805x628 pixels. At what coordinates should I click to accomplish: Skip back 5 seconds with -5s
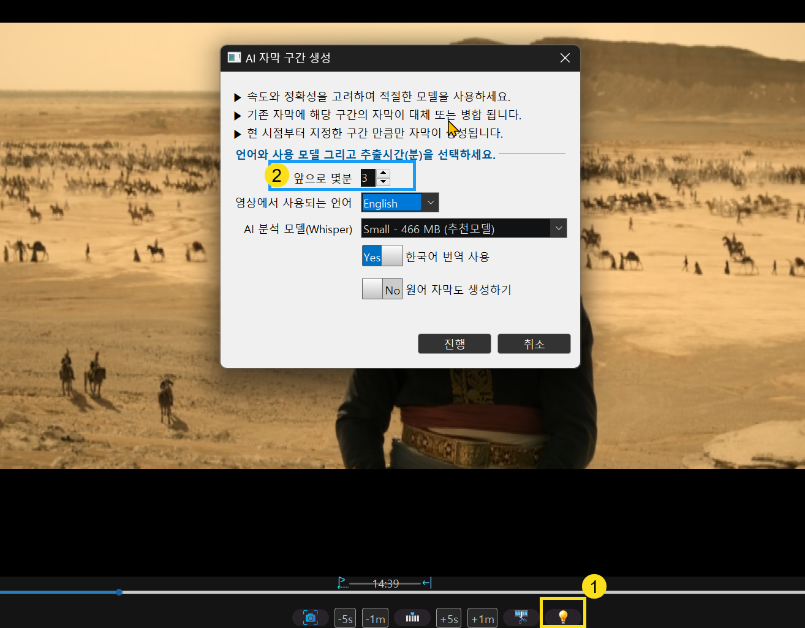(345, 619)
